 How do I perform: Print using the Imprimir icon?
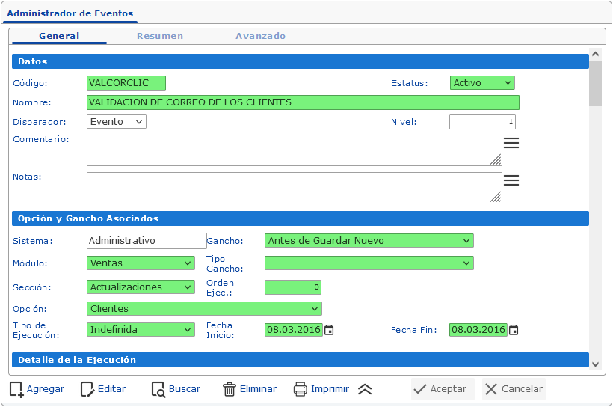pos(301,389)
